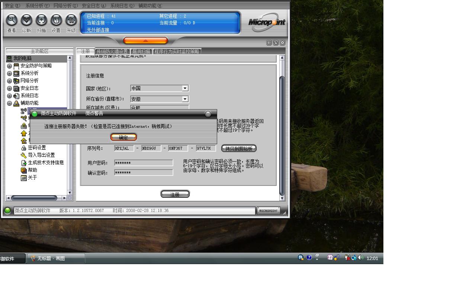Select the 辅助功能 tree node

(x=29, y=103)
